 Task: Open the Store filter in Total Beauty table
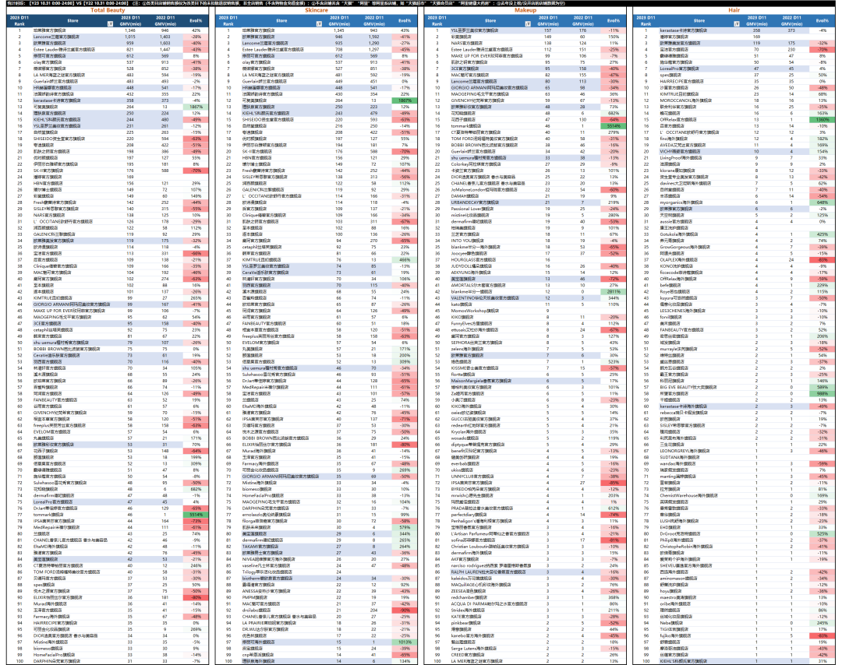pyautogui.click(x=110, y=23)
